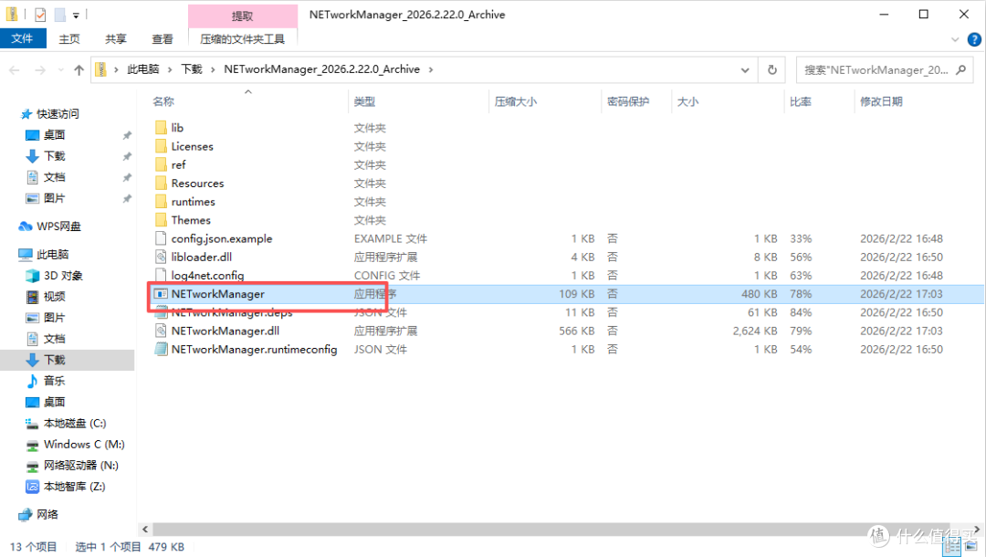Open pinned 图片 under 快速访问
The image size is (986, 557).
(x=54, y=198)
